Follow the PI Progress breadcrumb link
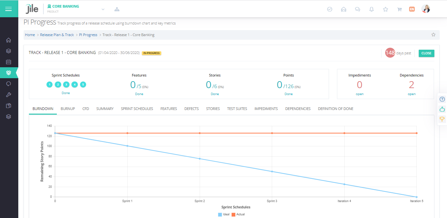The width and height of the screenshot is (447, 218). click(x=88, y=35)
